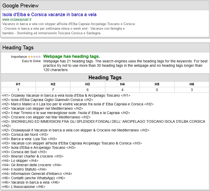Image resolution: width=210 pixels, height=191 pixels.
Task: Select the H1 'Orzaway Vacanze in barca a vela' line
Action: [x=66, y=95]
